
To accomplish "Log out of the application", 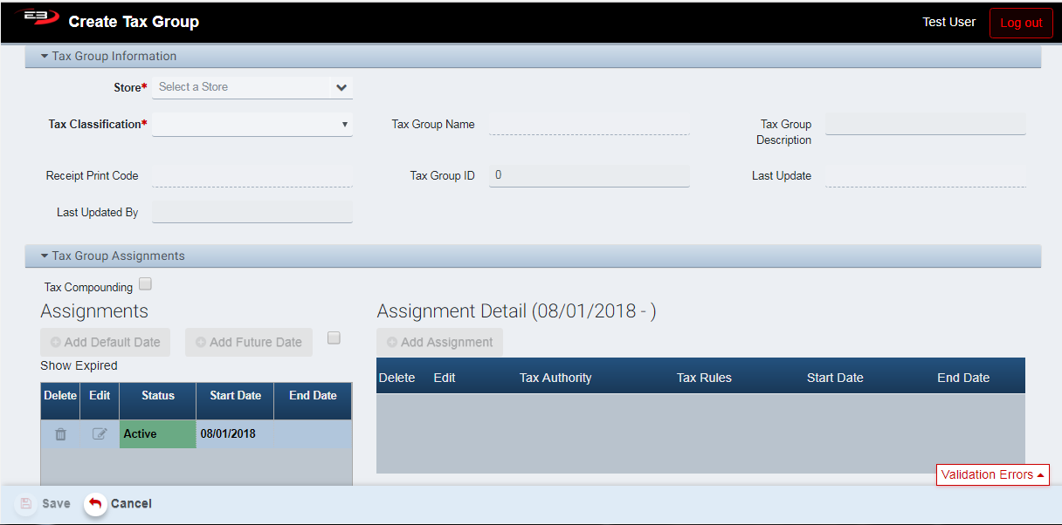I will point(1021,23).
